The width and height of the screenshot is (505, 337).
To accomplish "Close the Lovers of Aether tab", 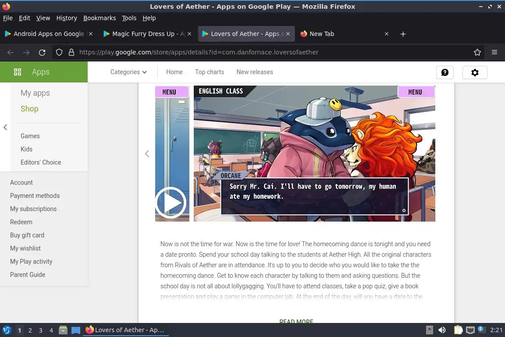I will pyautogui.click(x=288, y=34).
